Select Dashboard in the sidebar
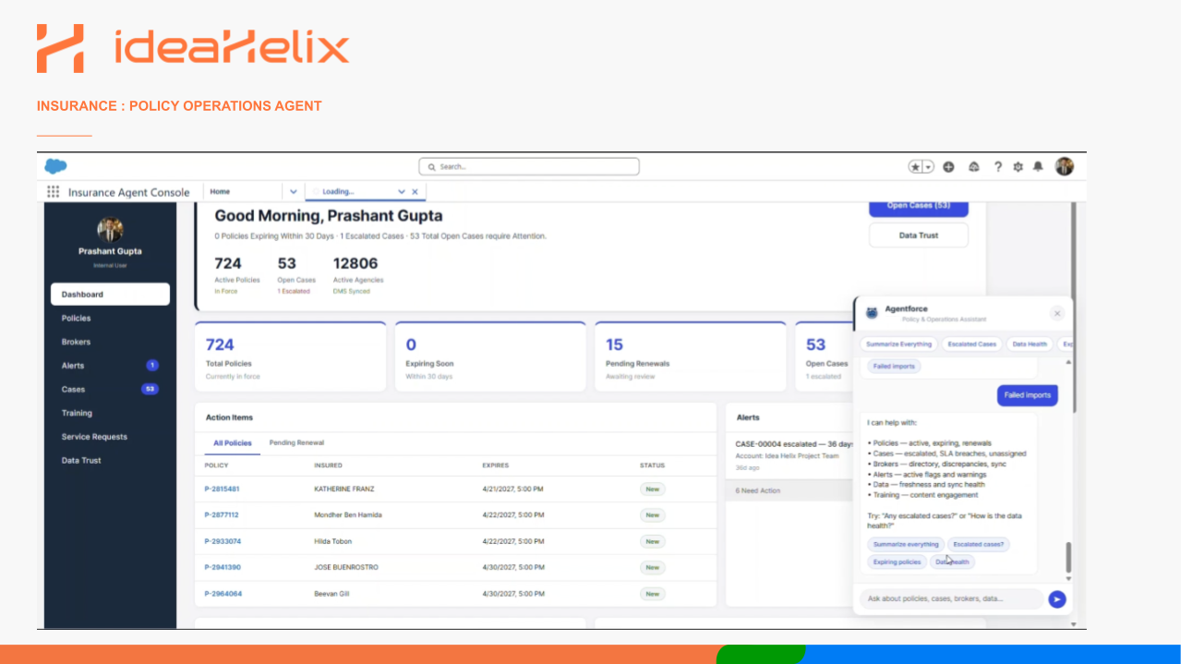Image resolution: width=1181 pixels, height=664 pixels. pyautogui.click(x=110, y=295)
